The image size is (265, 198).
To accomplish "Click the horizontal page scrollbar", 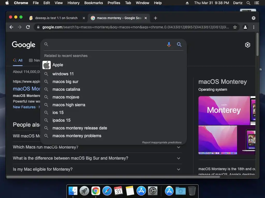I will 113,177.
